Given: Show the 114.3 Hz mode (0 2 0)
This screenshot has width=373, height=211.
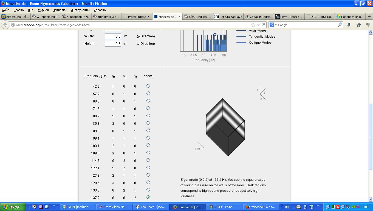Looking at the screenshot, I should click(x=148, y=160).
